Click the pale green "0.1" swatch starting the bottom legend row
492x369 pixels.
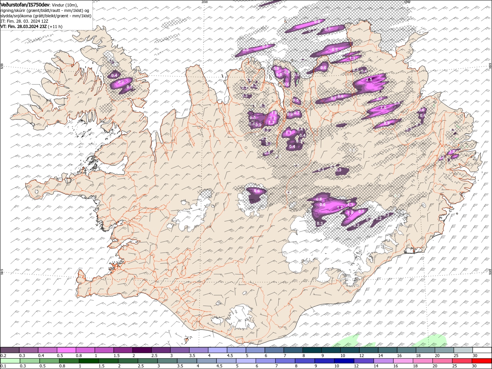coord(10,361)
